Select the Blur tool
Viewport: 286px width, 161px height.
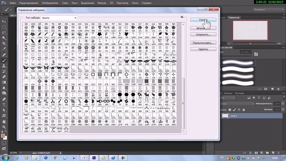point(4,88)
